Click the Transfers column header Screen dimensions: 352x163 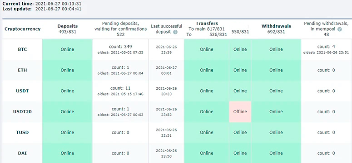click(207, 23)
